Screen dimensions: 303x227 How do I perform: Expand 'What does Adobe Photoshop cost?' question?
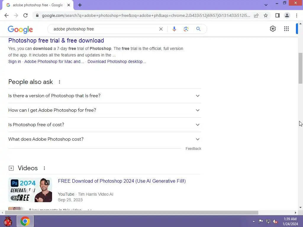[105, 139]
